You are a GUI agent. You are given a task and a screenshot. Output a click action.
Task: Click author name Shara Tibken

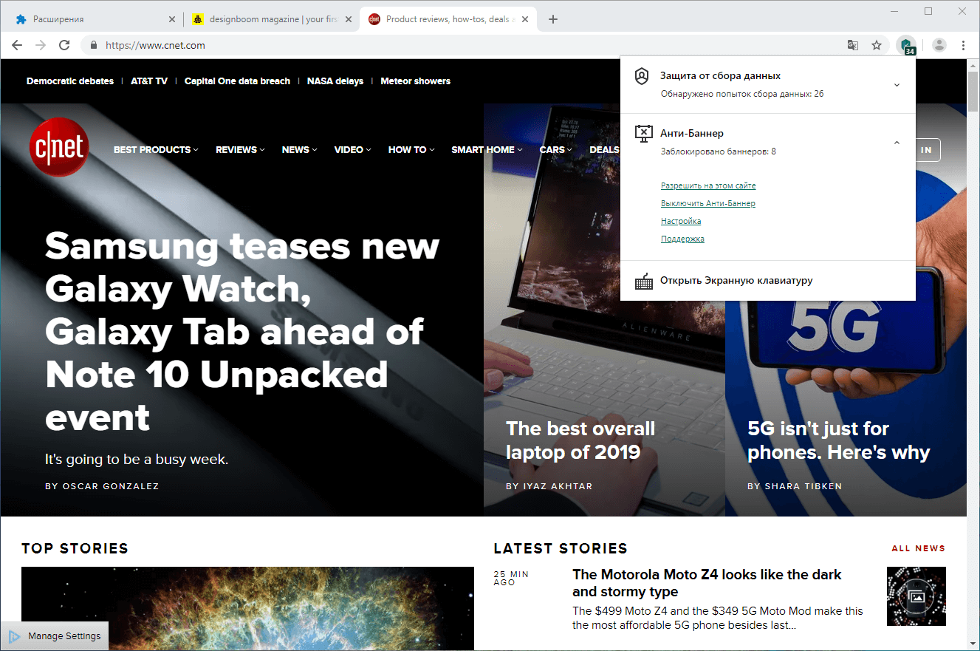tap(803, 486)
